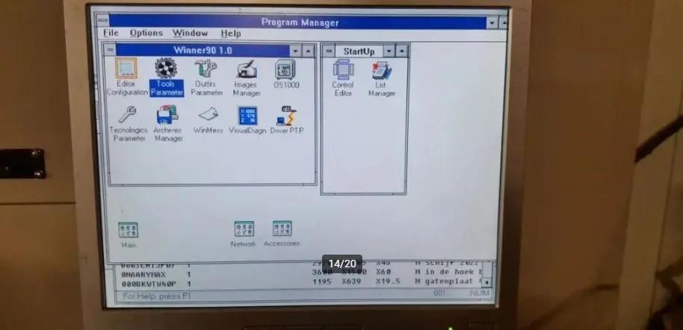Select the Archives Manager icon
The width and height of the screenshot is (683, 330).
pos(167,116)
